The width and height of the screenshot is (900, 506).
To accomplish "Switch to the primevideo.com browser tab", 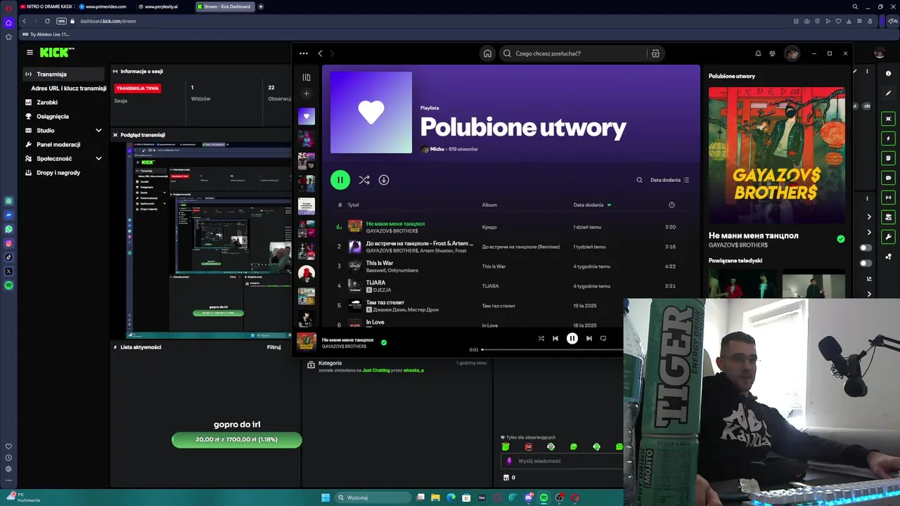I will pos(105,6).
